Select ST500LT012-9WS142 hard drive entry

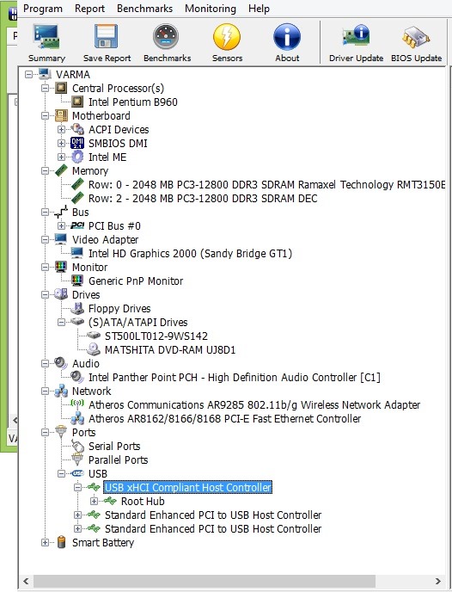(156, 336)
